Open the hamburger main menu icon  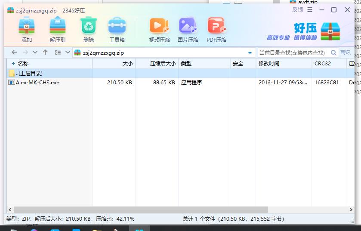click(x=310, y=9)
